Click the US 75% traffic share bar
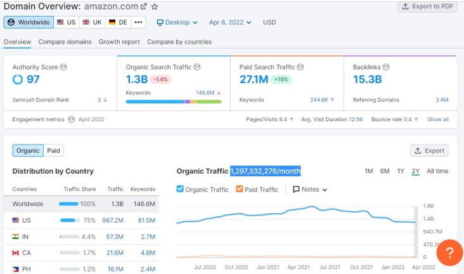The image size is (464, 274). tap(70, 220)
